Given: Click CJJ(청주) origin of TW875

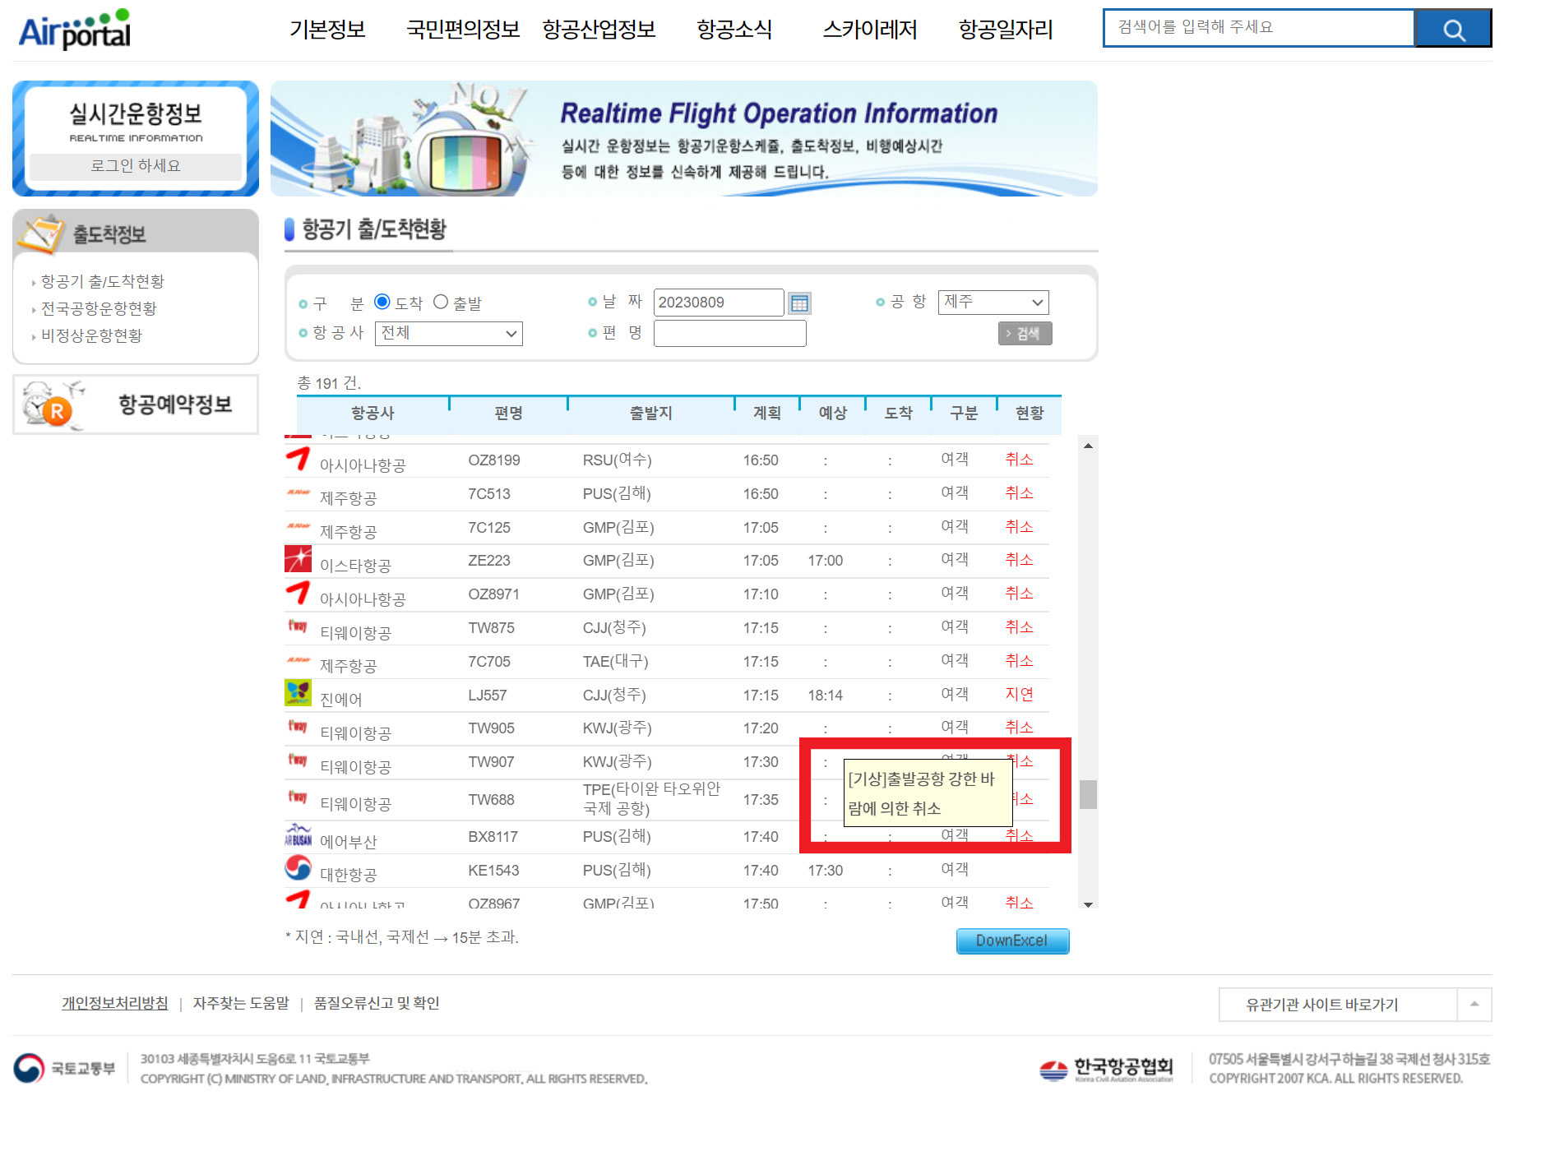Looking at the screenshot, I should 614,627.
